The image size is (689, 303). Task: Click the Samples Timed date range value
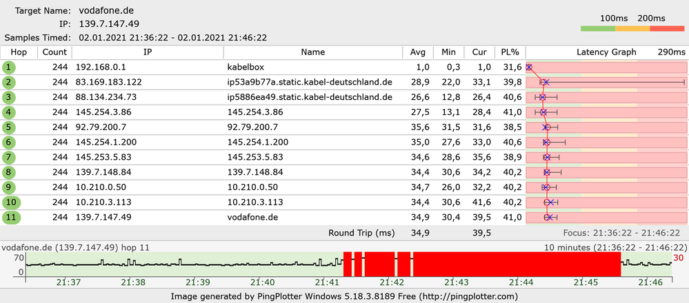172,38
